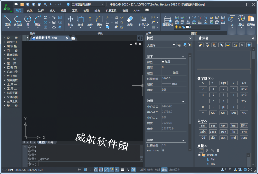Open the 注释 ribbon tab
Image resolution: width=258 pixels, height=174 pixels.
[41, 10]
